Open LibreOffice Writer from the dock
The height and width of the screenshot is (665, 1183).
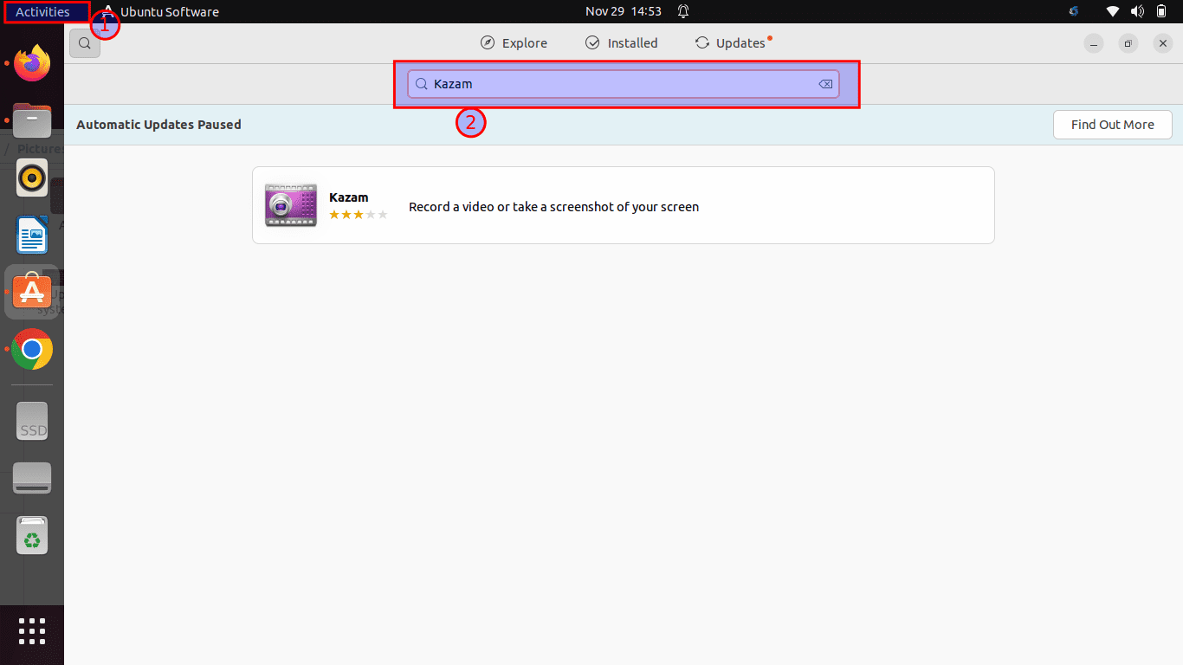tap(32, 235)
